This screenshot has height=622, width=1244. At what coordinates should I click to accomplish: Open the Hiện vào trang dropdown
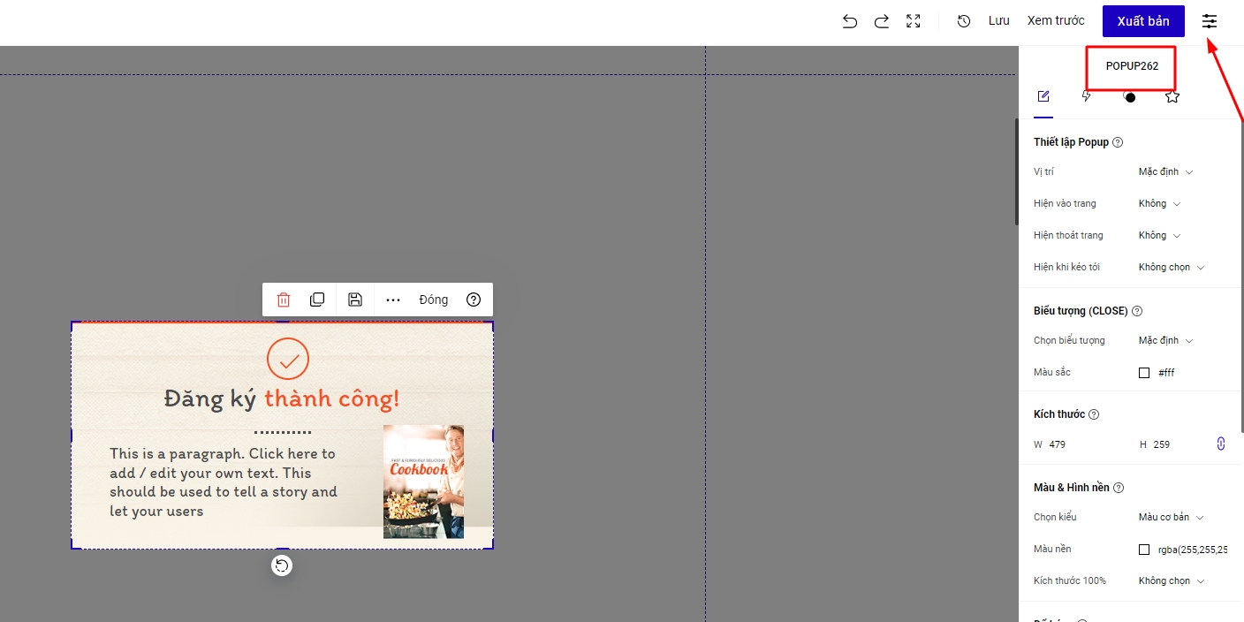coord(1159,203)
